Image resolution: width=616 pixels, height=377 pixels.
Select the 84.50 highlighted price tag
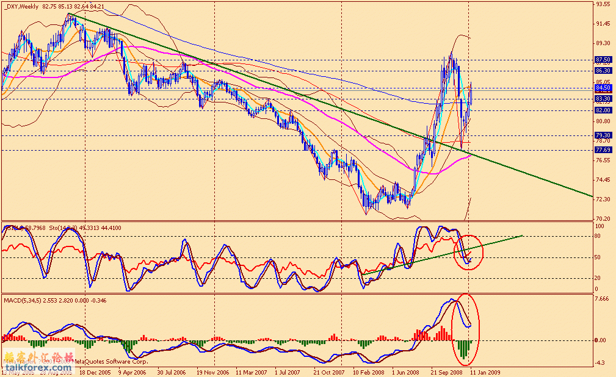pos(603,88)
